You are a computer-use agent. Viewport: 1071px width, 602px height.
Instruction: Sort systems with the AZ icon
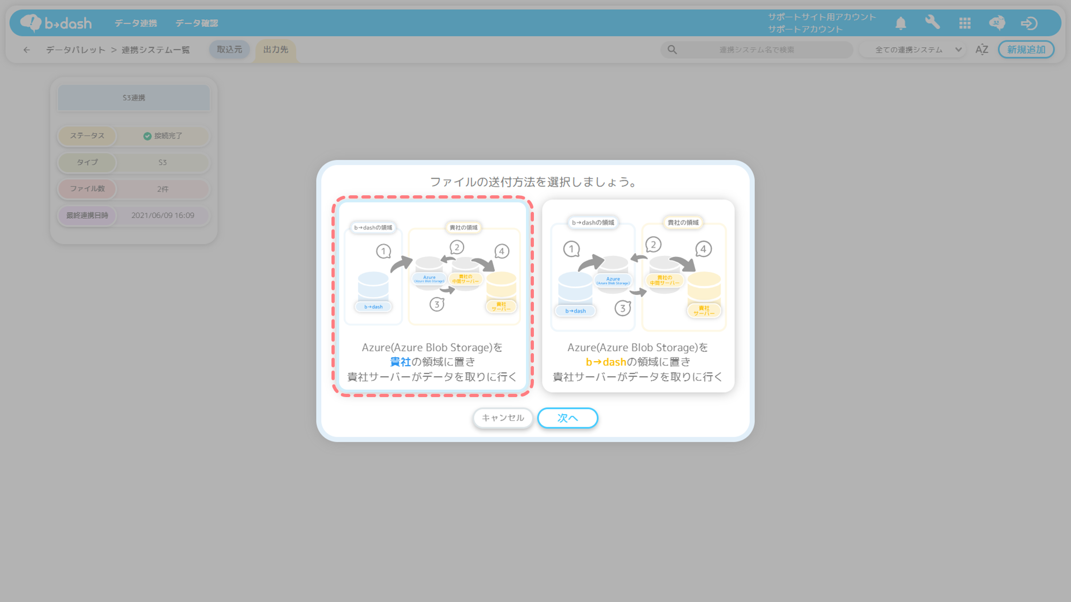(x=982, y=50)
